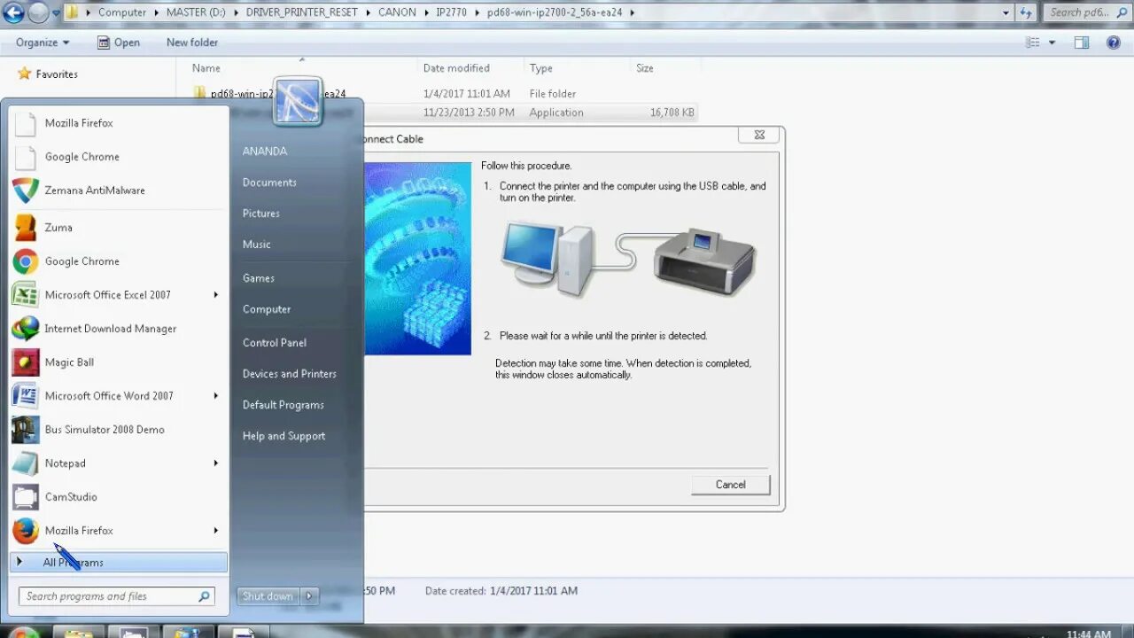This screenshot has height=638, width=1134.
Task: Launch CamStudio recorder
Action: click(119, 497)
